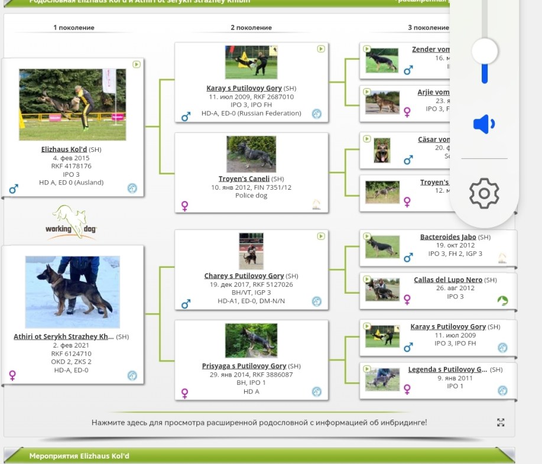This screenshot has height=464, width=542.
Task: Click the volume speaker icon
Action: pyautogui.click(x=483, y=125)
